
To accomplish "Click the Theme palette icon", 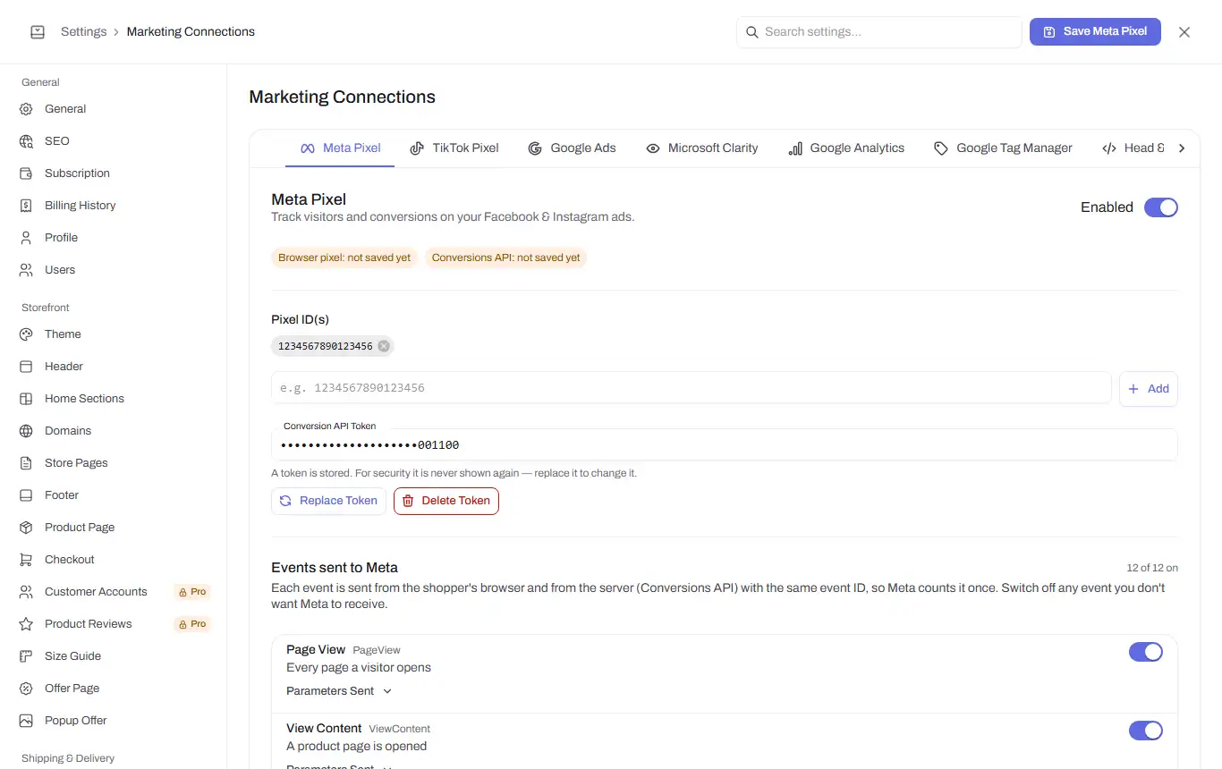I will pos(26,334).
